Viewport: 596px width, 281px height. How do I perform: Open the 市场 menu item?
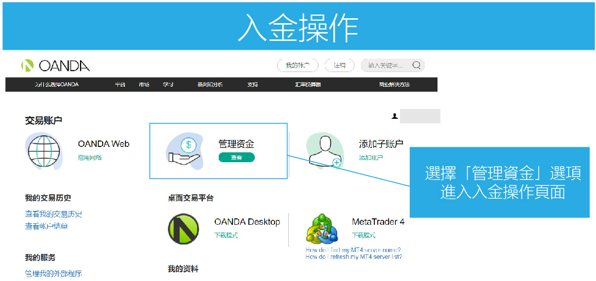pos(144,85)
